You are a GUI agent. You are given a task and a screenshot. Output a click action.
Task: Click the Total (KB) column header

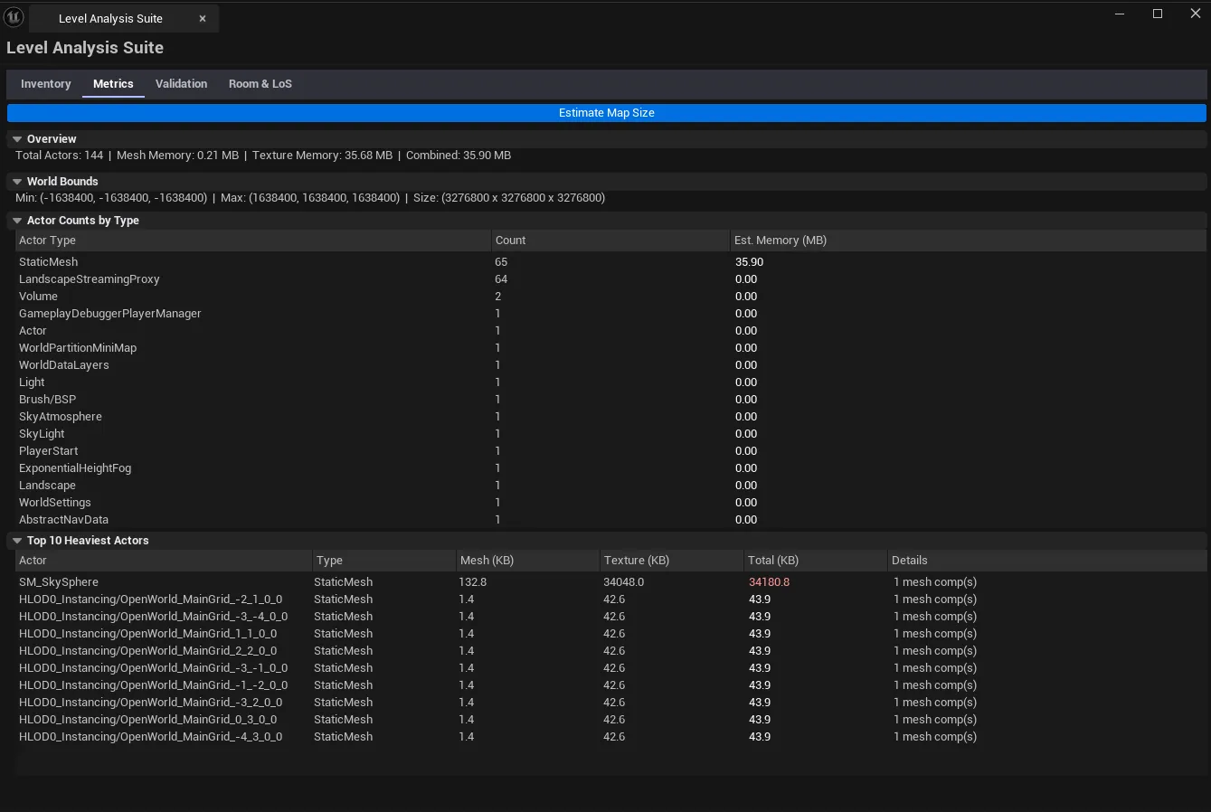[x=816, y=561]
